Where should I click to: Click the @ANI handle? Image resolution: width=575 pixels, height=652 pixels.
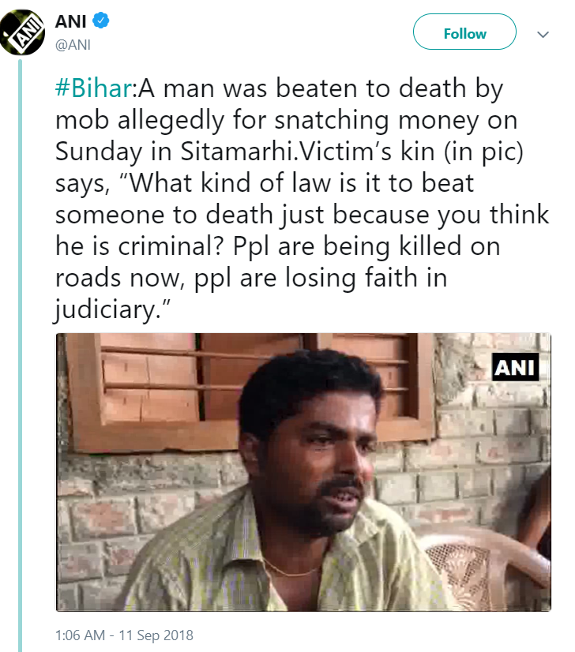pos(72,45)
